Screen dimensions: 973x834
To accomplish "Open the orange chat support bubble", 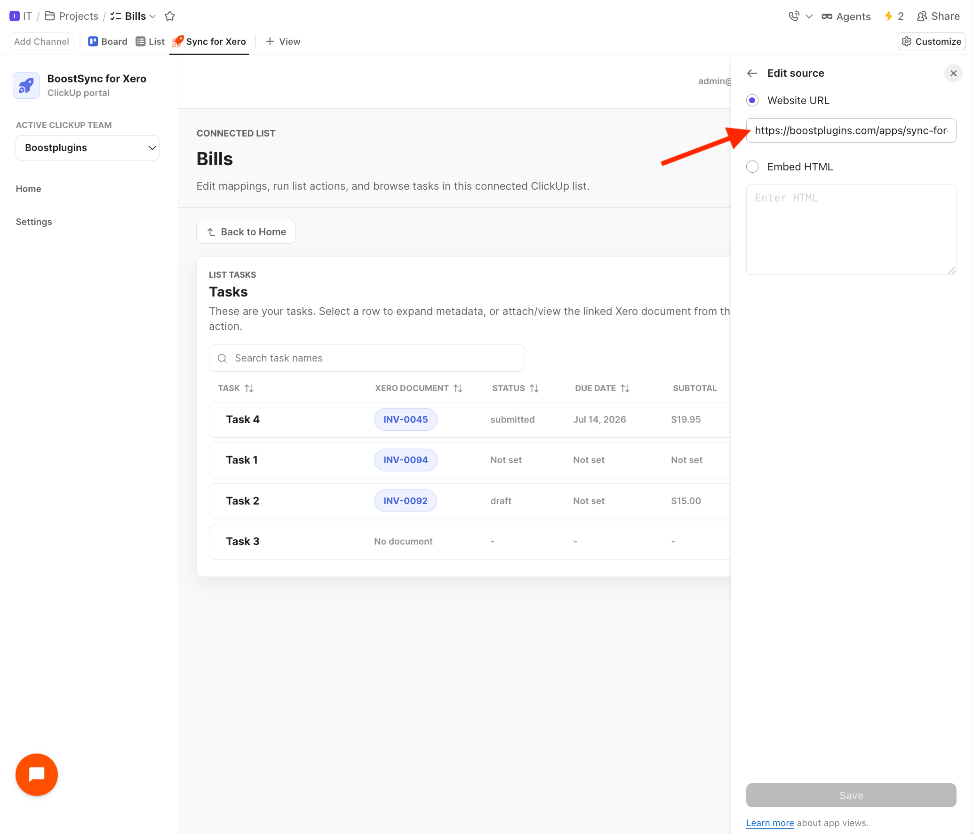I will coord(37,774).
